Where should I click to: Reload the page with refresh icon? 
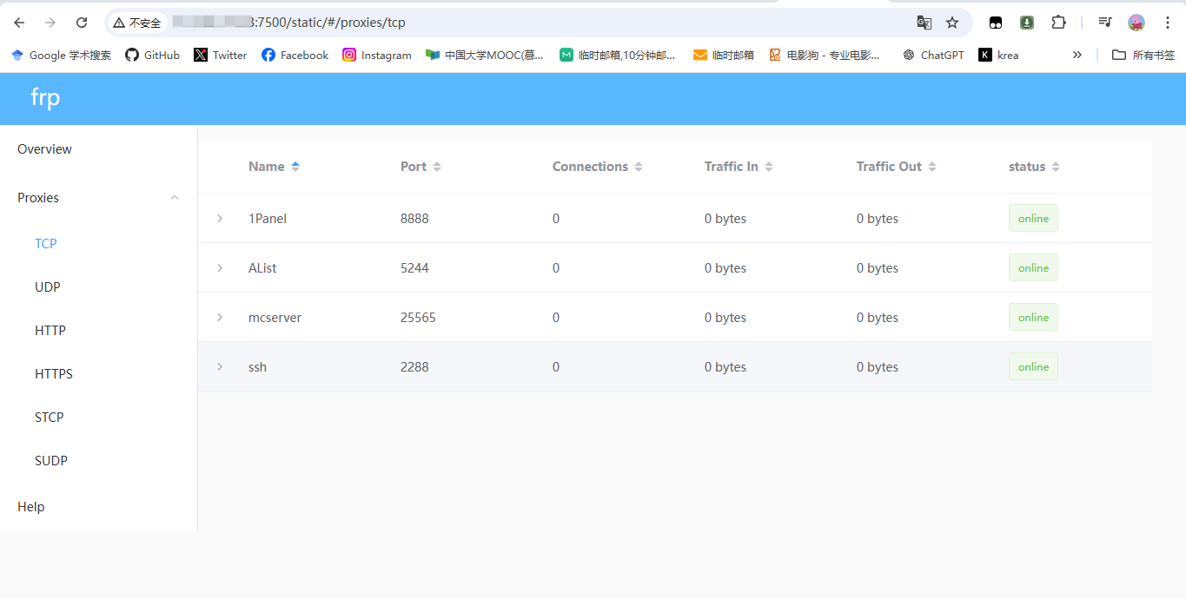click(82, 23)
